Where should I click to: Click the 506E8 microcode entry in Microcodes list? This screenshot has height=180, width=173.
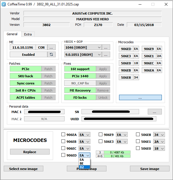click(x=126, y=77)
